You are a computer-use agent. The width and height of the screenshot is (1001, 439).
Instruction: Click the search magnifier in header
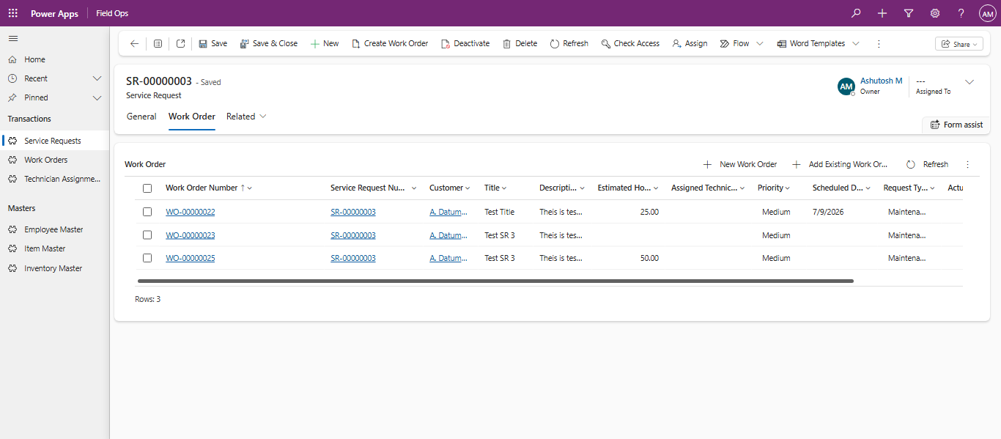[x=856, y=13]
